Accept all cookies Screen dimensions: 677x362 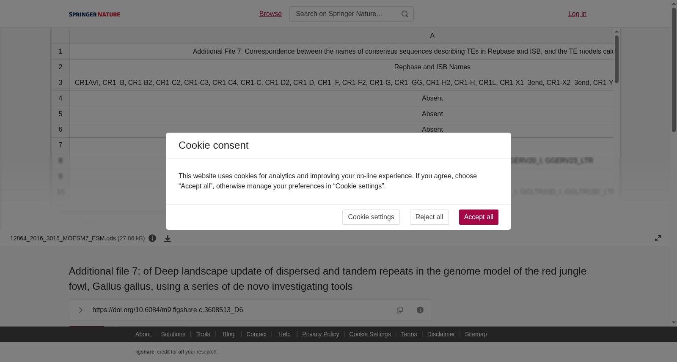click(479, 217)
